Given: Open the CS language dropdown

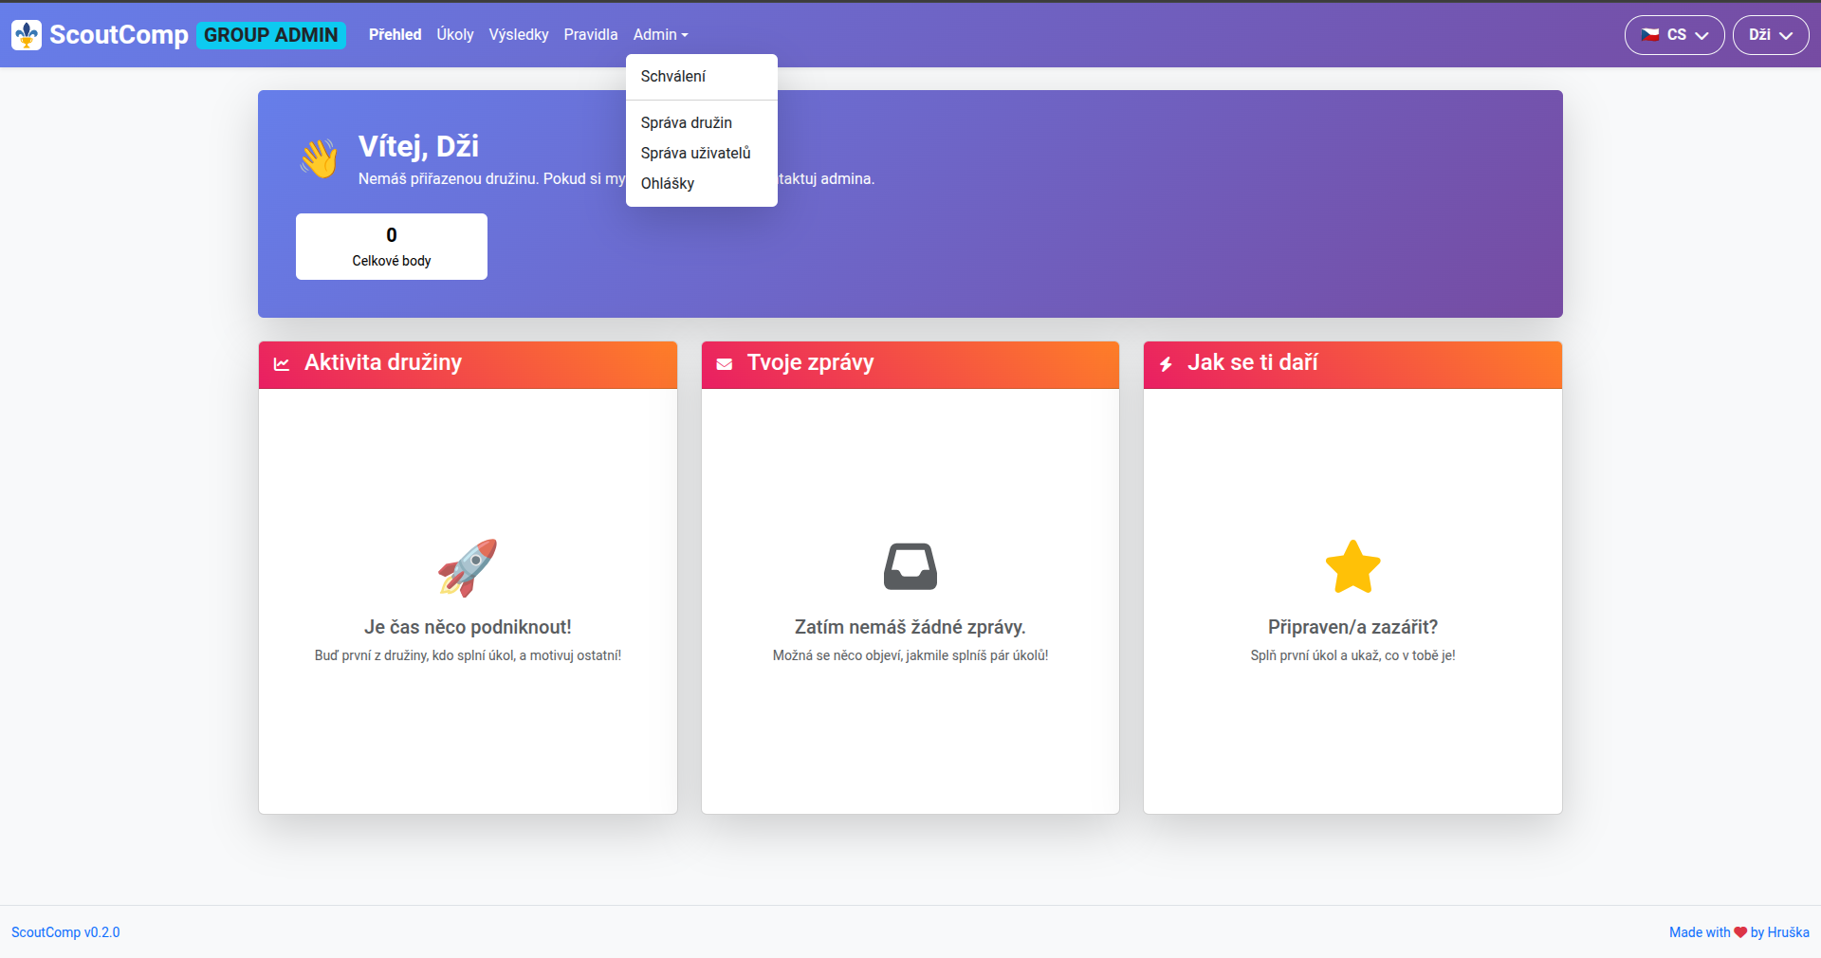Looking at the screenshot, I should coord(1674,35).
